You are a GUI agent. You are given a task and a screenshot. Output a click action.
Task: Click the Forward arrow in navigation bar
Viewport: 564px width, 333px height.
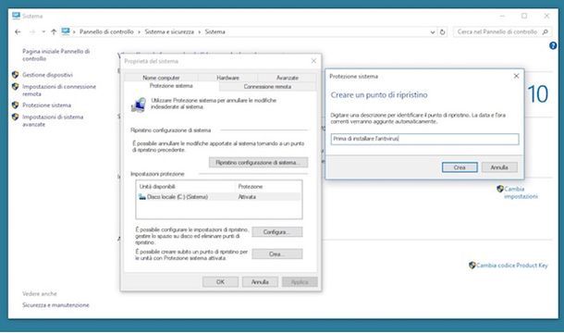32,32
